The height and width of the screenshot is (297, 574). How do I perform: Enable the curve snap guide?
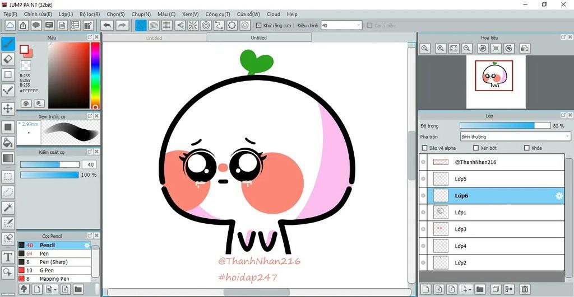tap(219, 25)
